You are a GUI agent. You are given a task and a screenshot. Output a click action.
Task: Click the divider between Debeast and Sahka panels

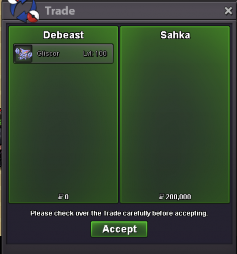119,114
